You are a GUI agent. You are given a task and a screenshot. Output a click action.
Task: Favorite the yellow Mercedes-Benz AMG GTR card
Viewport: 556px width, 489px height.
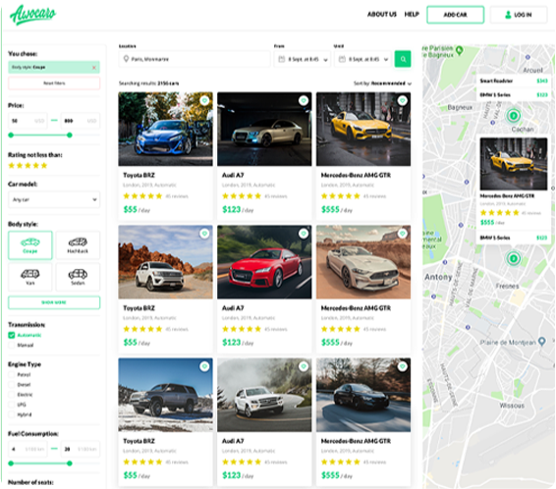pos(402,100)
